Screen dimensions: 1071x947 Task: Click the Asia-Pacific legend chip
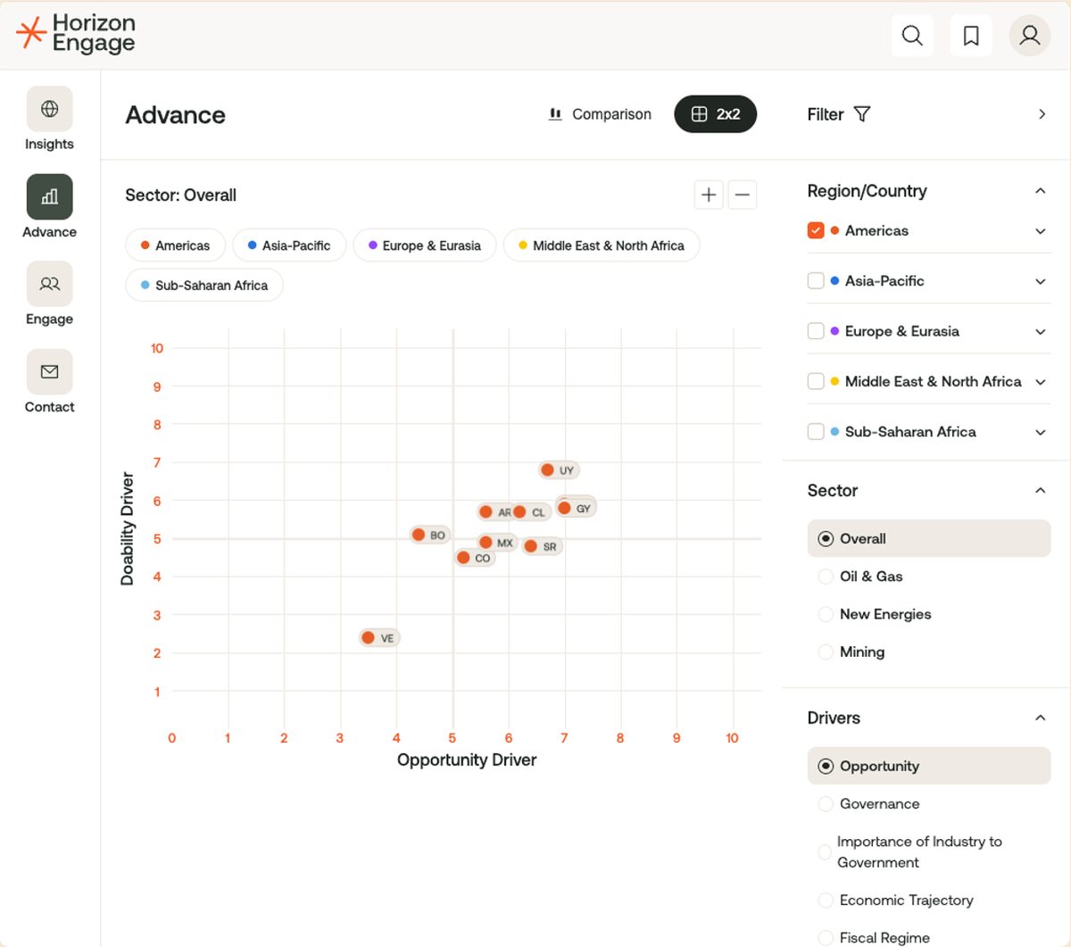pos(289,245)
